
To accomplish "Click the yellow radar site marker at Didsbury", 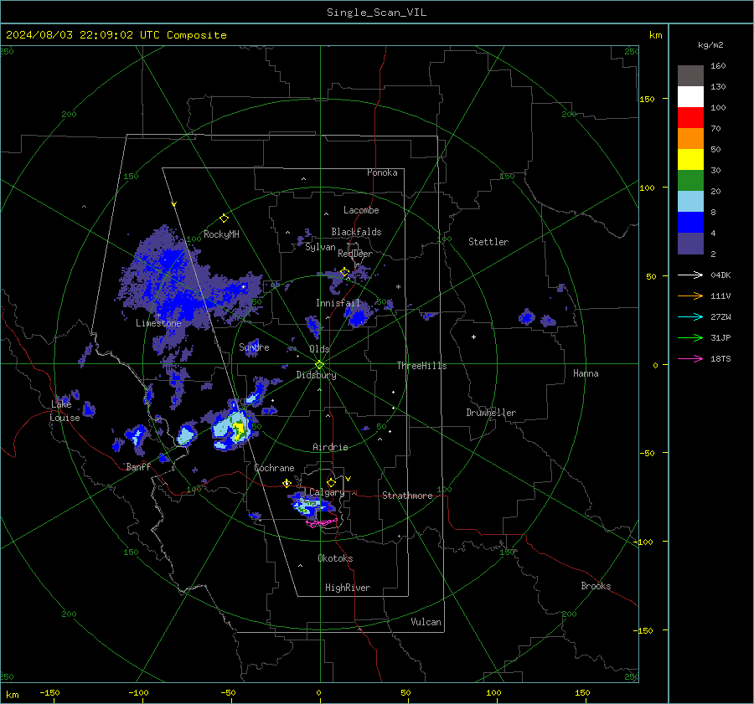I will pyautogui.click(x=320, y=364).
